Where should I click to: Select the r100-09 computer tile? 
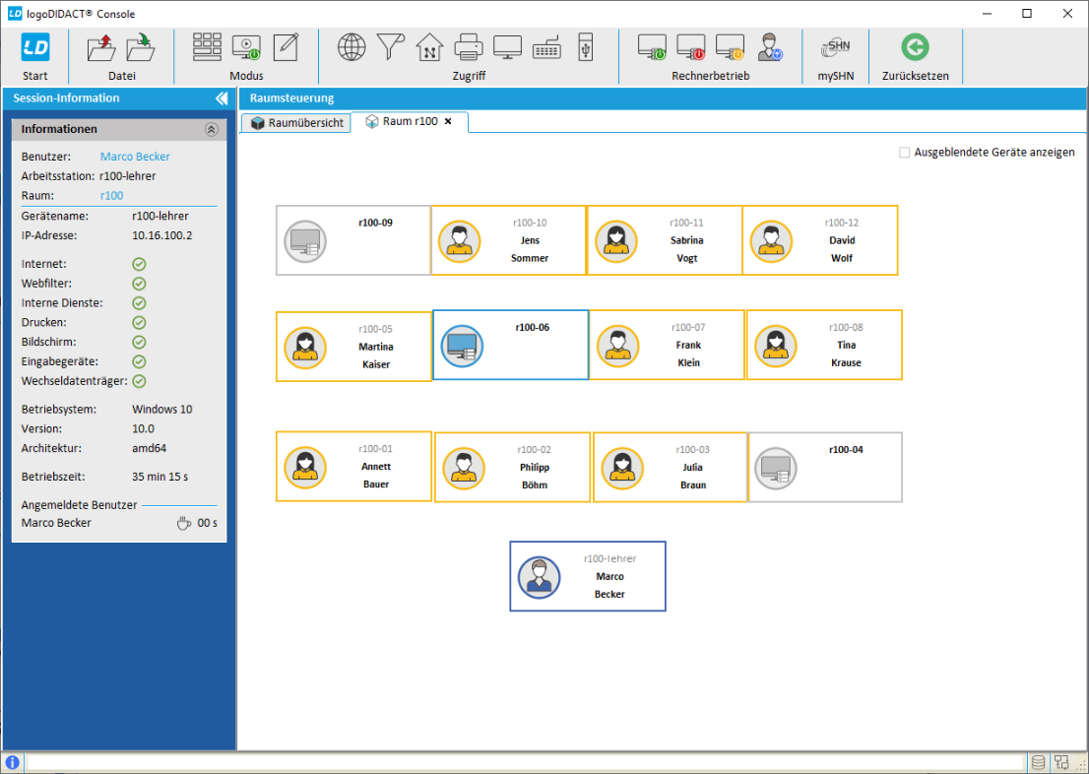click(353, 240)
